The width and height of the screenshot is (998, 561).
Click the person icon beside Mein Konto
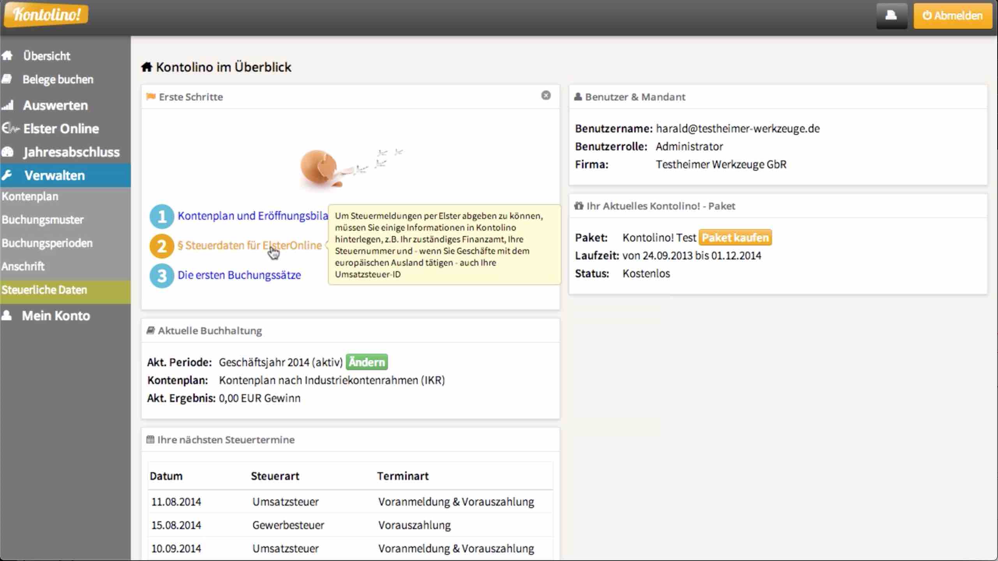point(7,315)
